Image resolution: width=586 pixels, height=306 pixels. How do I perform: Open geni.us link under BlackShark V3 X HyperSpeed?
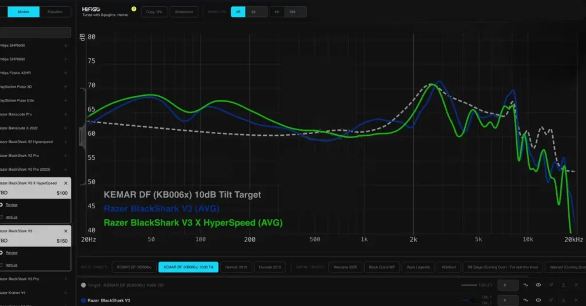(11, 217)
